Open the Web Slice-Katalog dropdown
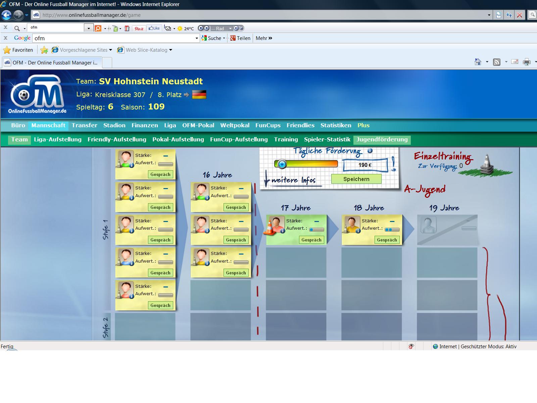The image size is (537, 403). point(170,50)
